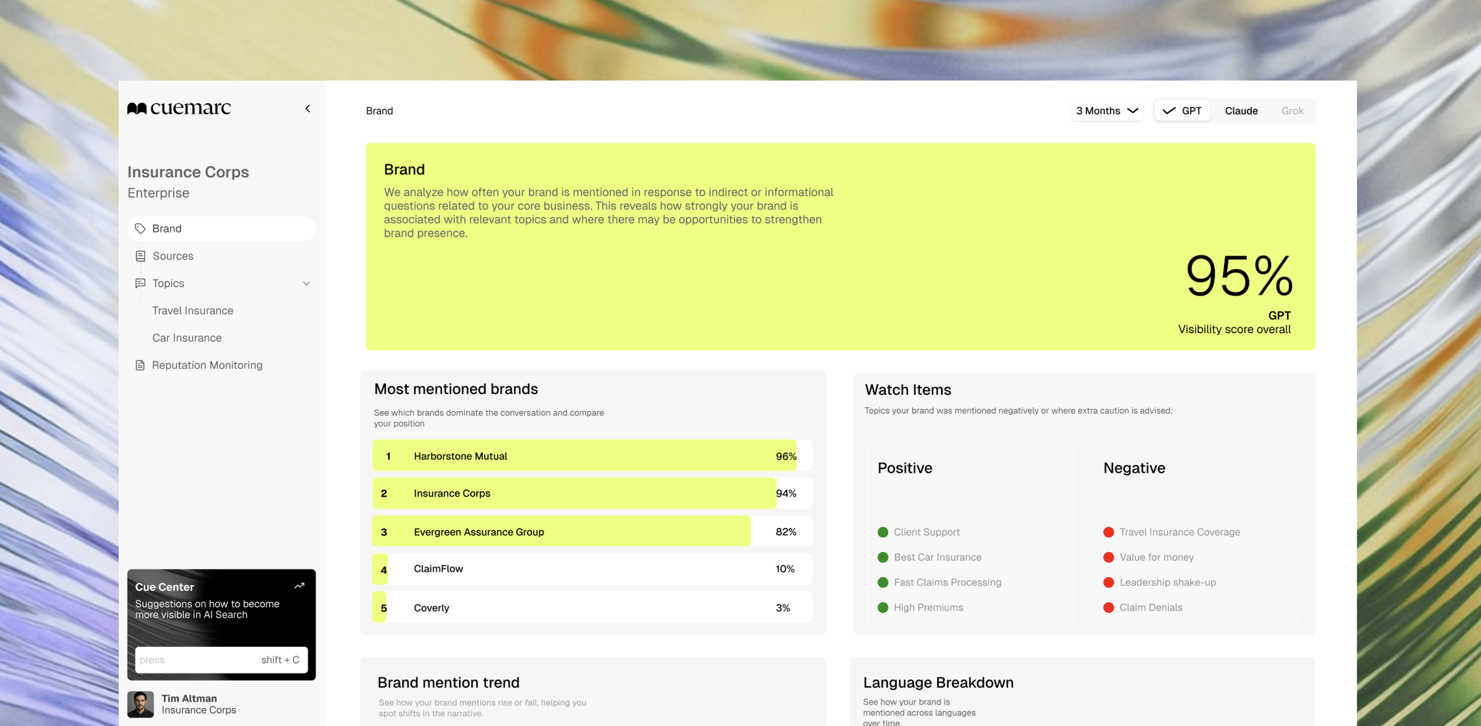Select the GPT model toggle
This screenshot has height=726, width=1481.
coord(1182,110)
